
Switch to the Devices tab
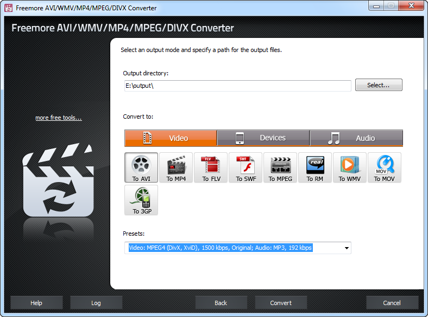[263, 138]
